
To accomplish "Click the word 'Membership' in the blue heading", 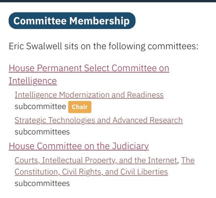I will click(x=99, y=21).
